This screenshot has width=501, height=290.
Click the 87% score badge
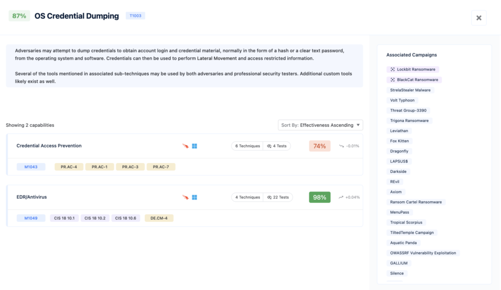[19, 16]
